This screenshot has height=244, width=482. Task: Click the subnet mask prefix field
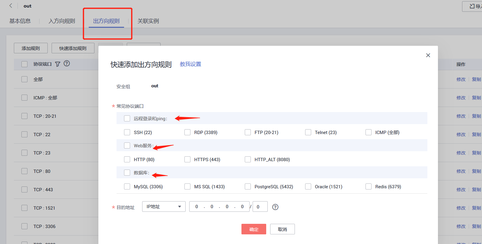pos(260,207)
